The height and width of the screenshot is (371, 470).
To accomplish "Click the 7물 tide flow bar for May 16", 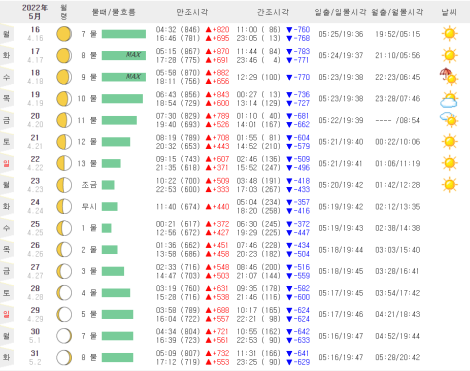I will 124,34.
